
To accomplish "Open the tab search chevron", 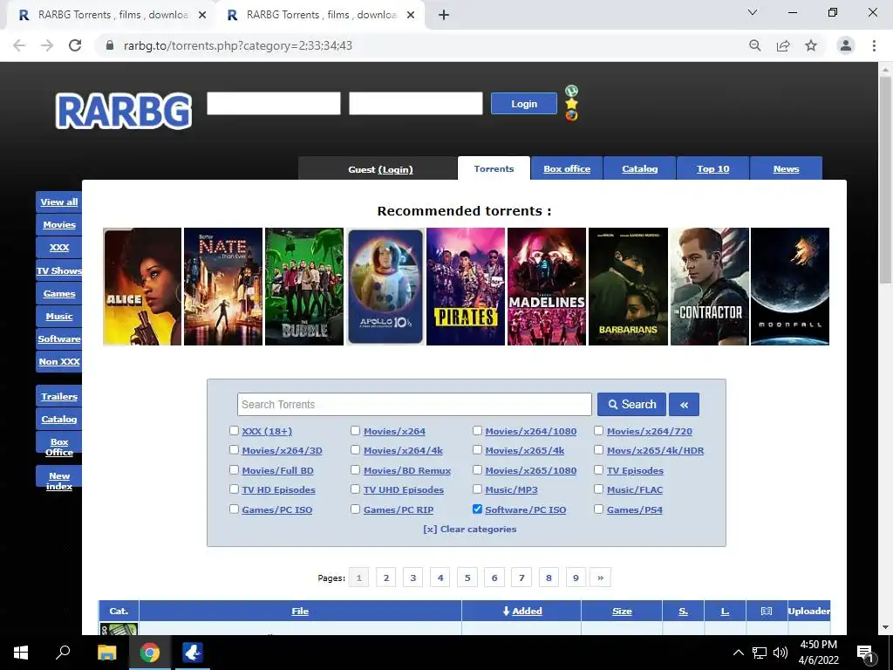I will (x=753, y=12).
